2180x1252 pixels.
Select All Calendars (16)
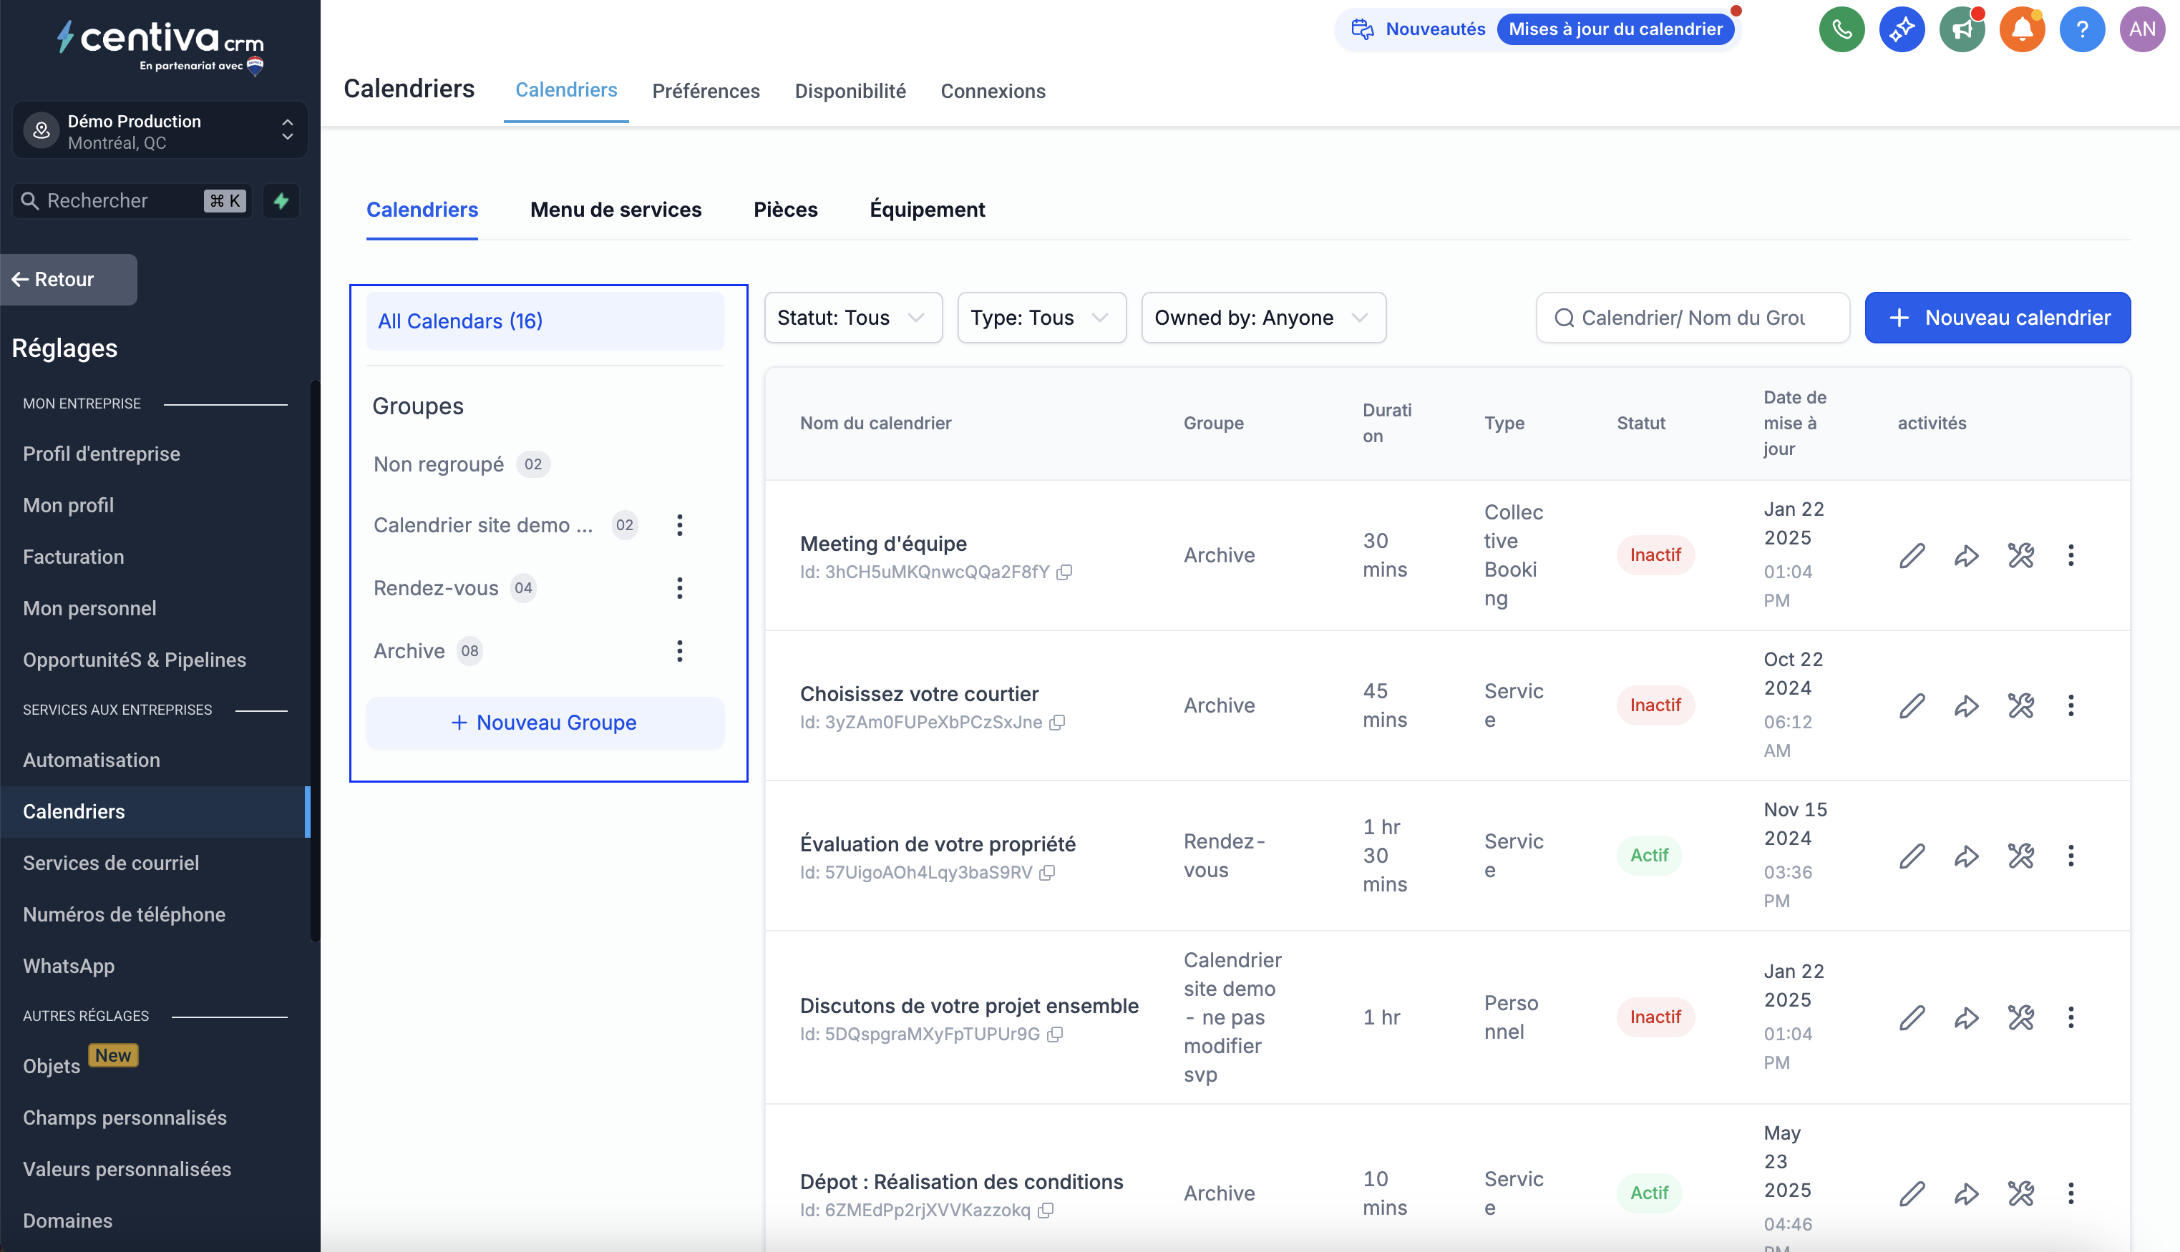point(545,321)
